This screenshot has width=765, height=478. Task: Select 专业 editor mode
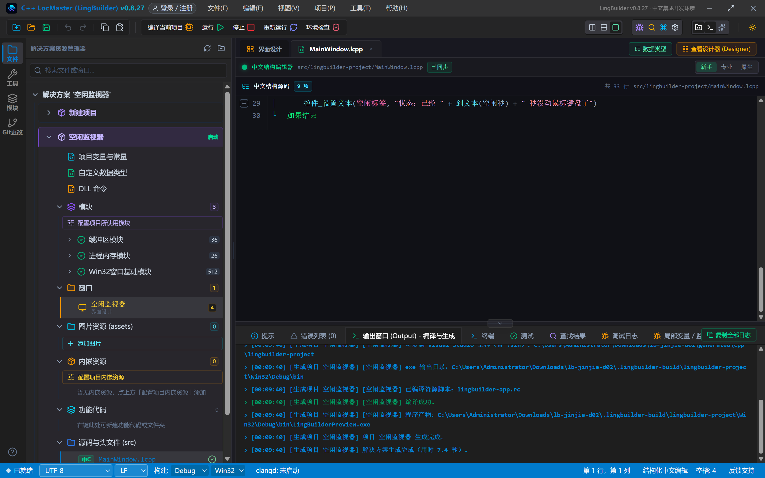[x=726, y=67]
